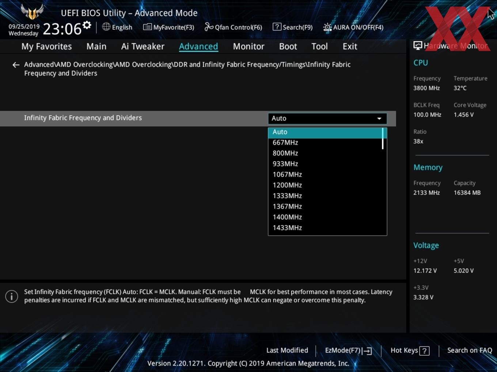
Task: Go back with the breadcrumb arrow
Action: [x=16, y=65]
